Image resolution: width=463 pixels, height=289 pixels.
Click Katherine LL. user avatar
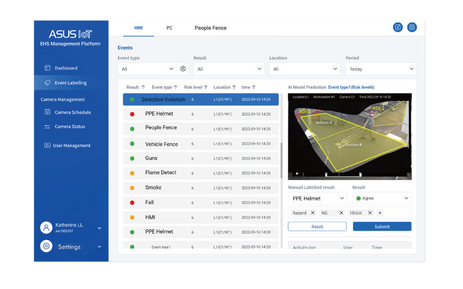(x=46, y=228)
